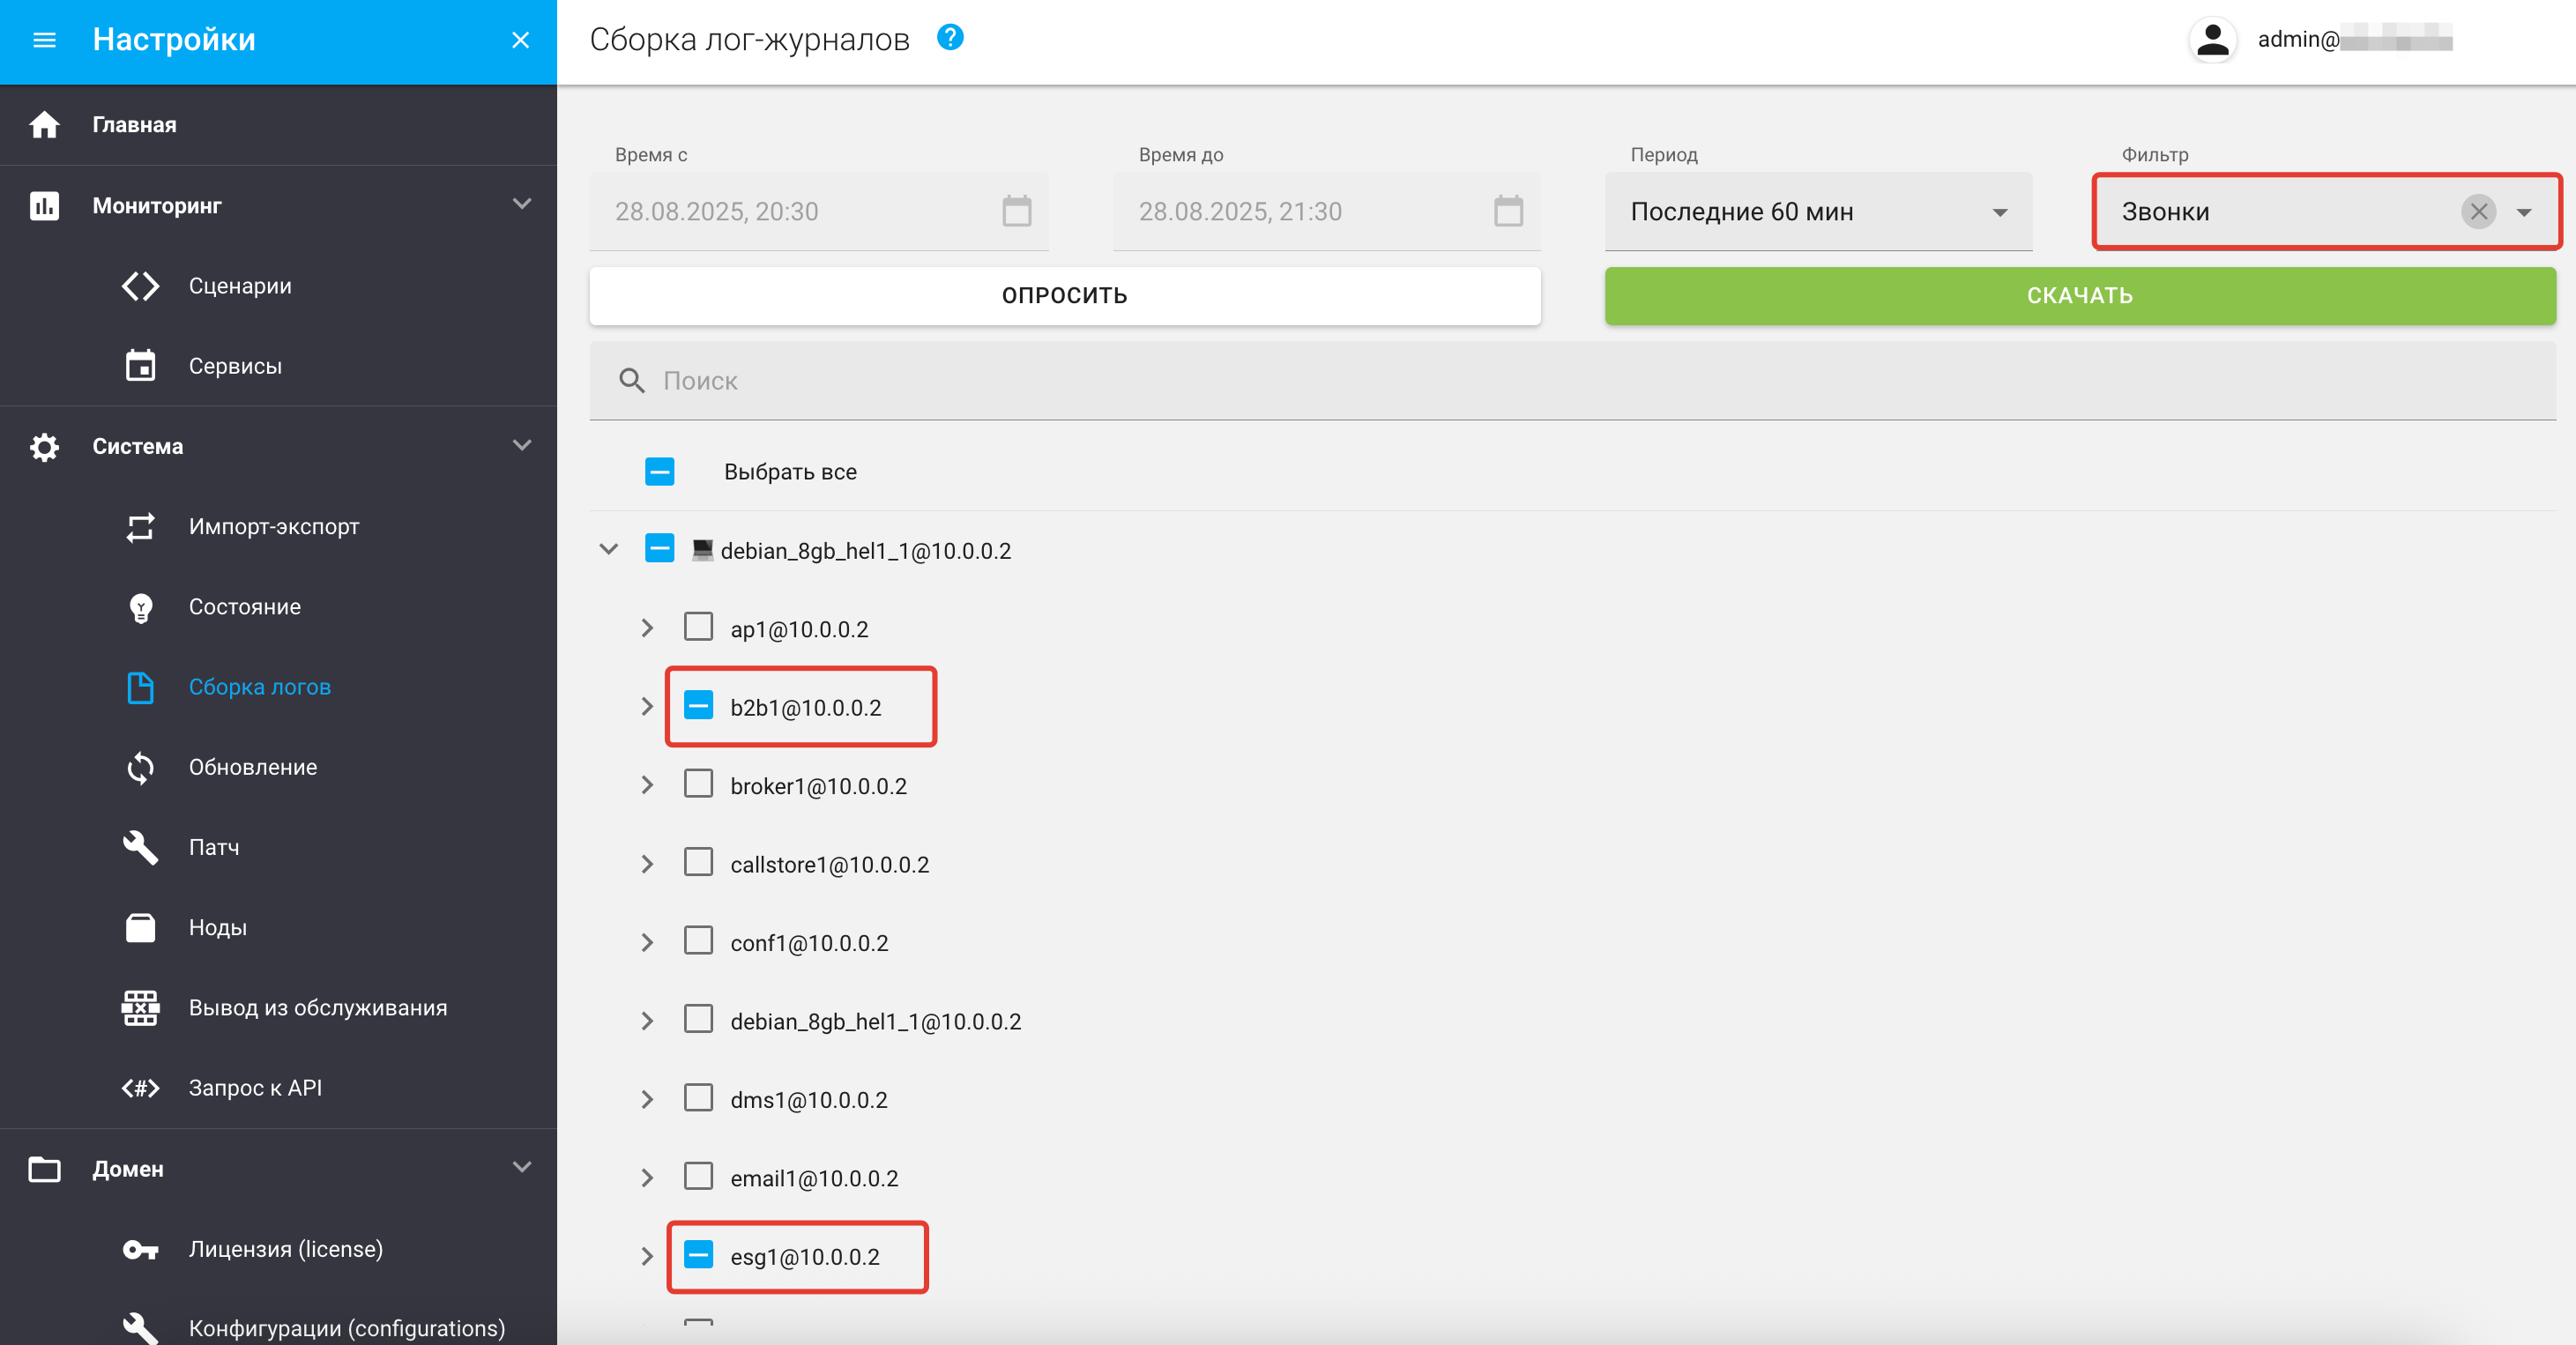Screen dimensions: 2576x1345
Task: Open help for log collection page
Action: pyautogui.click(x=949, y=38)
